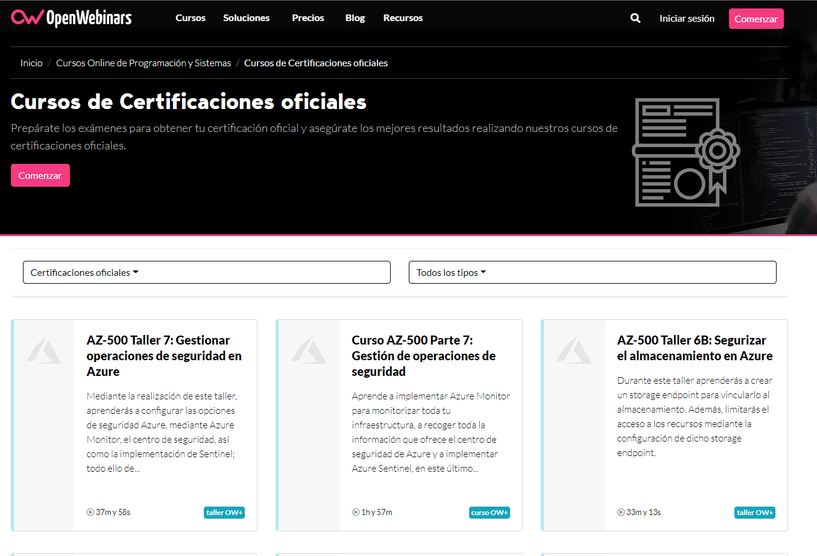
Task: Click the taller OW+ badge on Taller 7 card
Action: 224,513
